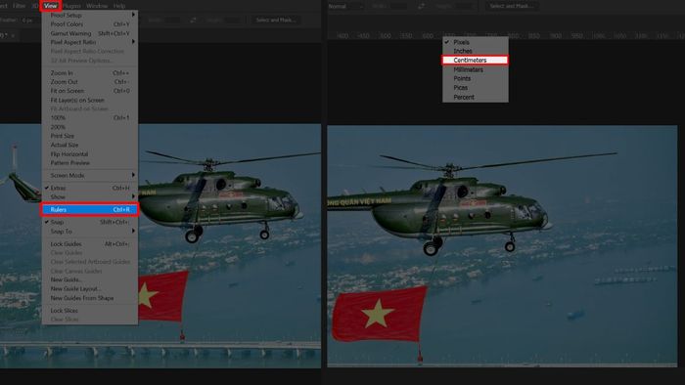
Task: Choose Print Size view option
Action: [x=90, y=136]
